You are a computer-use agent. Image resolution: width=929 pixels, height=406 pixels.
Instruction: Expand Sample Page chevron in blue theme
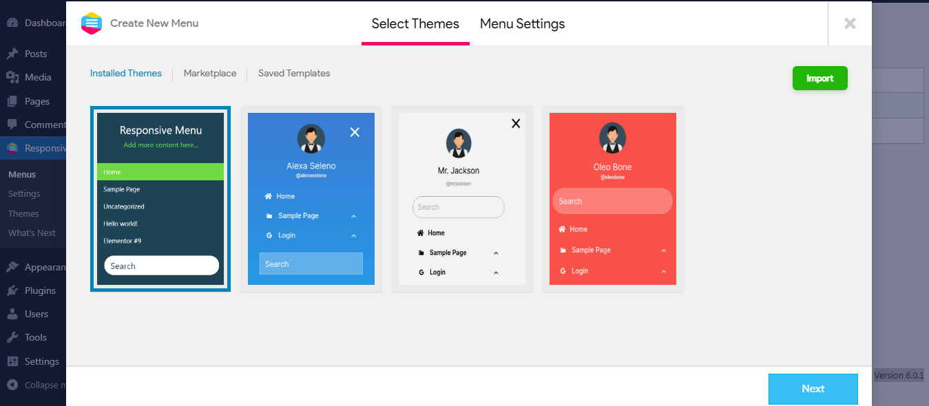point(353,216)
